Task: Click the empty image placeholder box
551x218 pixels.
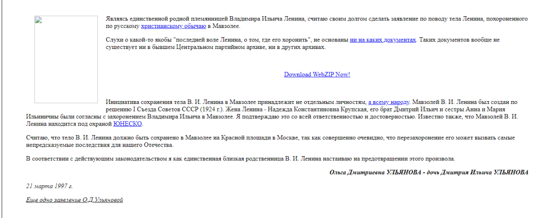Action: (x=66, y=65)
